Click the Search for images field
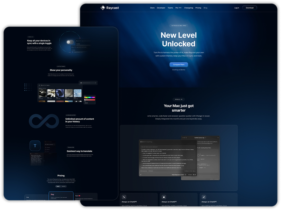This screenshot has width=281, height=210. [x=58, y=85]
